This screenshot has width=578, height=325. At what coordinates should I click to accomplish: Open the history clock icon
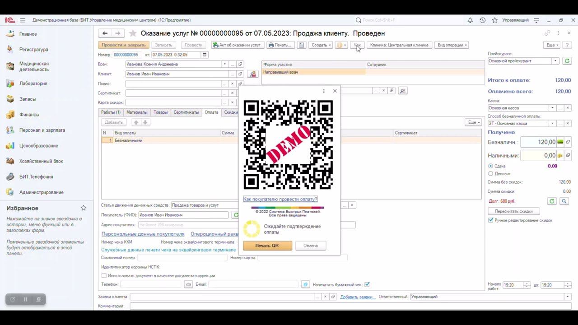[x=483, y=20]
